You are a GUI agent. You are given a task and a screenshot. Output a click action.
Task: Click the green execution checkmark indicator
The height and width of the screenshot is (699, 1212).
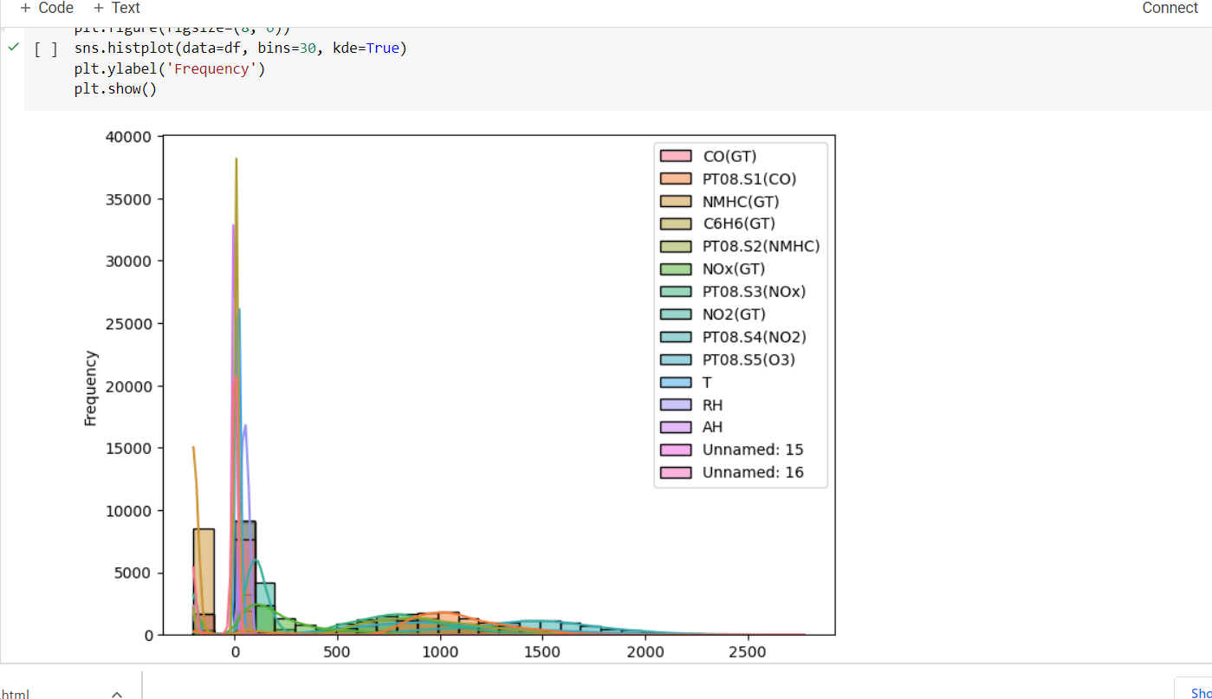(12, 48)
